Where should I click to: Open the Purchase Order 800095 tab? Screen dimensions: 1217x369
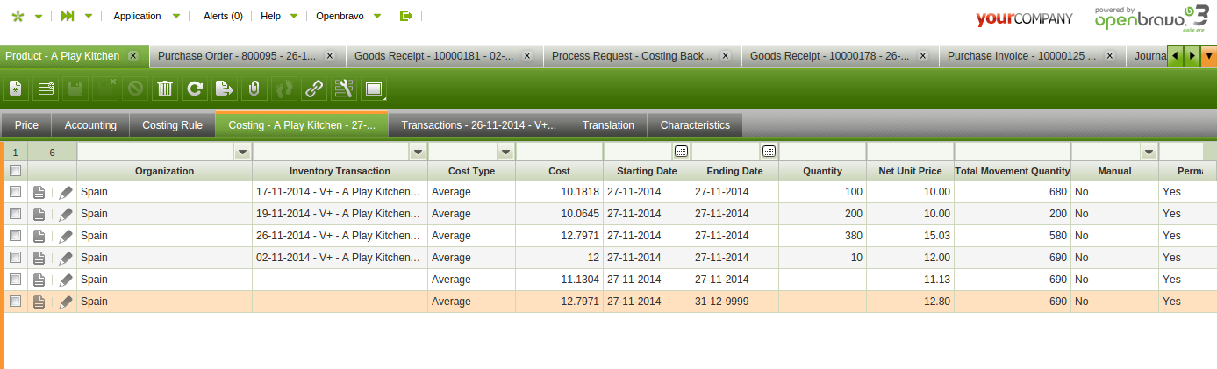237,56
